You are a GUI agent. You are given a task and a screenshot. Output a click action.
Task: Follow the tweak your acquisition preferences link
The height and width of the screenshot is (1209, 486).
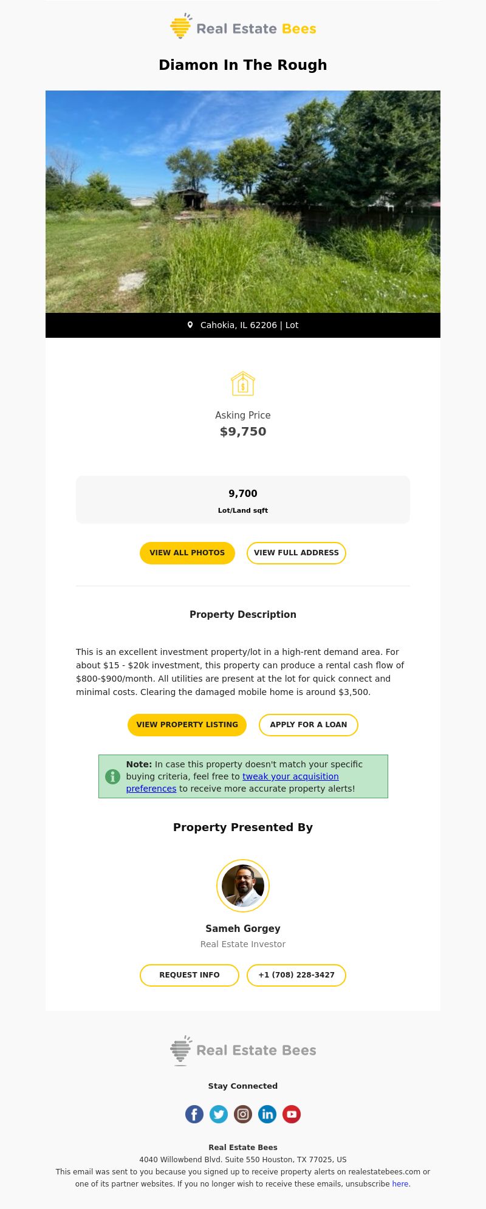click(x=233, y=783)
